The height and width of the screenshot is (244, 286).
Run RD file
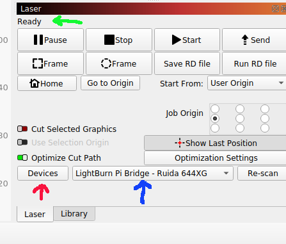coord(255,63)
